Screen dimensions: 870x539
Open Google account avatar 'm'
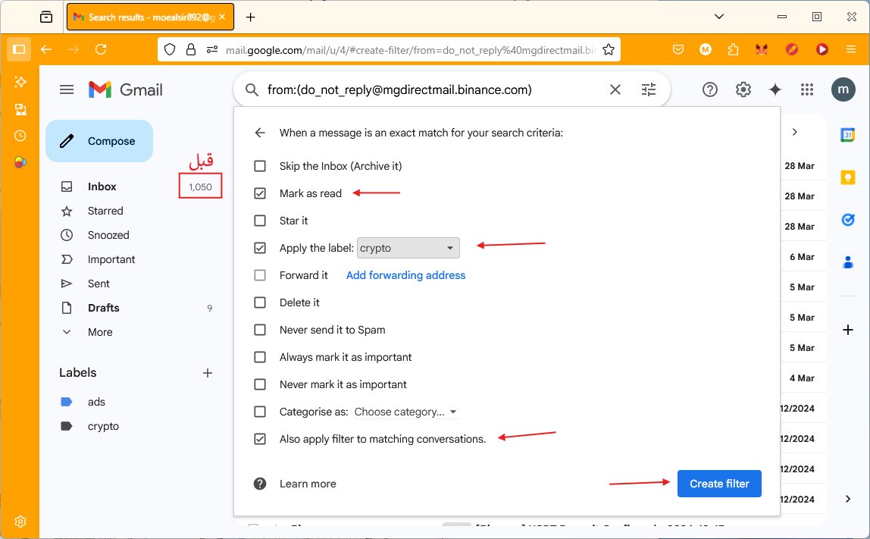click(843, 89)
